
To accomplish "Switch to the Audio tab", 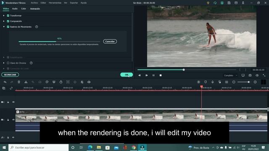I will 15,9.
